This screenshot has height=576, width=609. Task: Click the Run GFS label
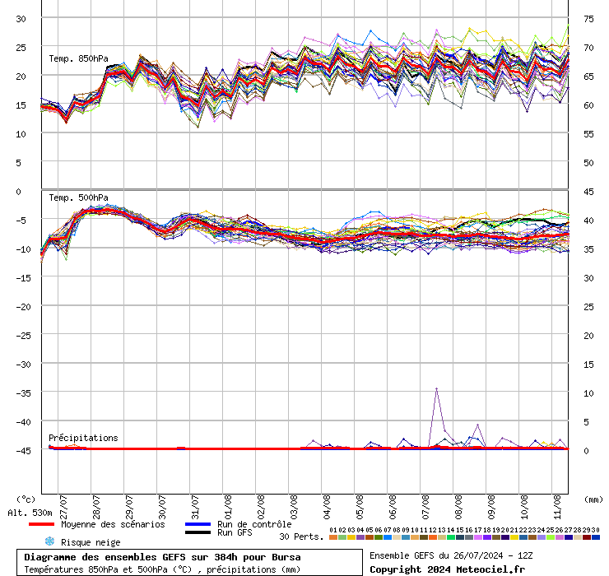[235, 532]
